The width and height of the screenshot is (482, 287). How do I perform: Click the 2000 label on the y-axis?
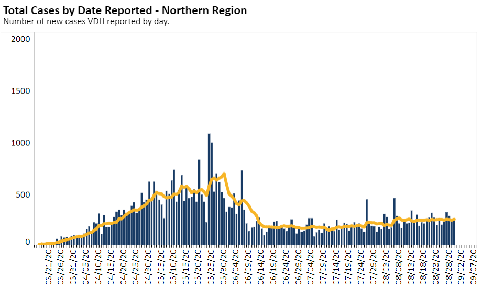(21, 39)
